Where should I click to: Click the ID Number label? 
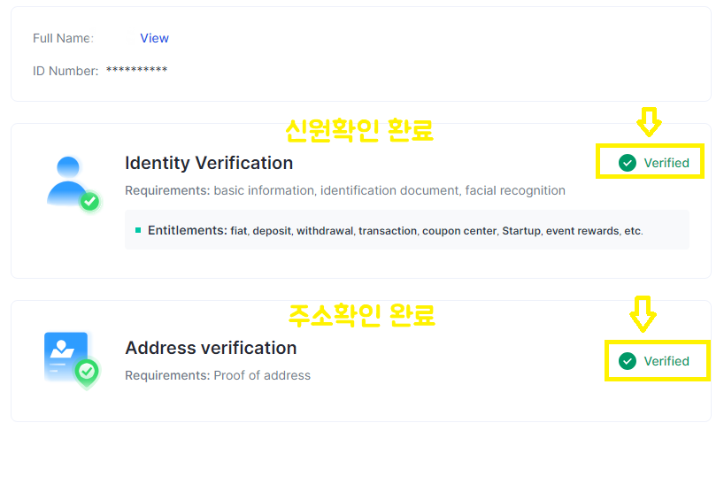coord(65,71)
